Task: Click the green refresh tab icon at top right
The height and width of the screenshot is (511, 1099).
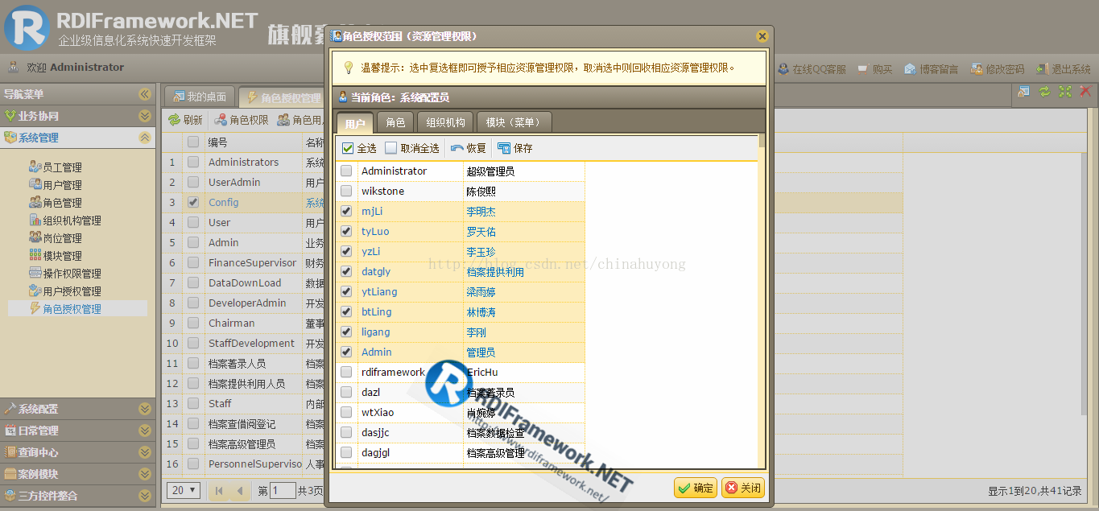Action: pyautogui.click(x=1044, y=92)
